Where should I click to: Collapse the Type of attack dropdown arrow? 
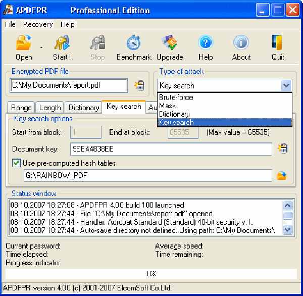(286, 86)
